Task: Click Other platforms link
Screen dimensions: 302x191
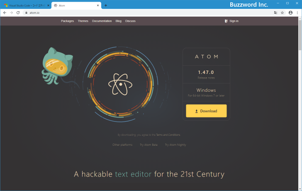Action: 122,145
